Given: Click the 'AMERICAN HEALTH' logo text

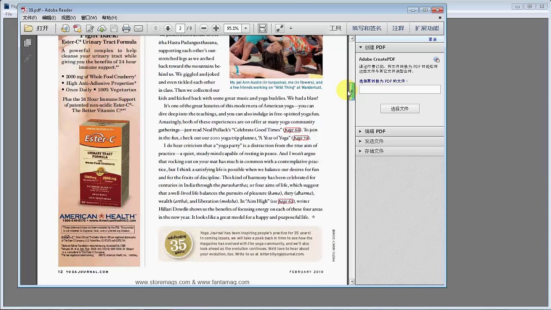Looking at the screenshot, I should (x=98, y=217).
